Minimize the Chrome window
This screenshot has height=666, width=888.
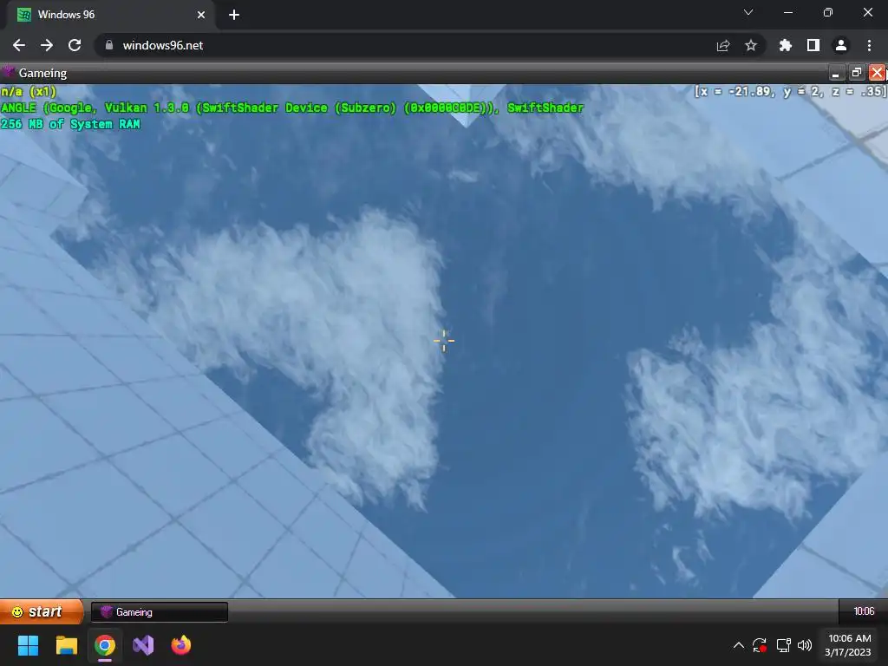(787, 12)
